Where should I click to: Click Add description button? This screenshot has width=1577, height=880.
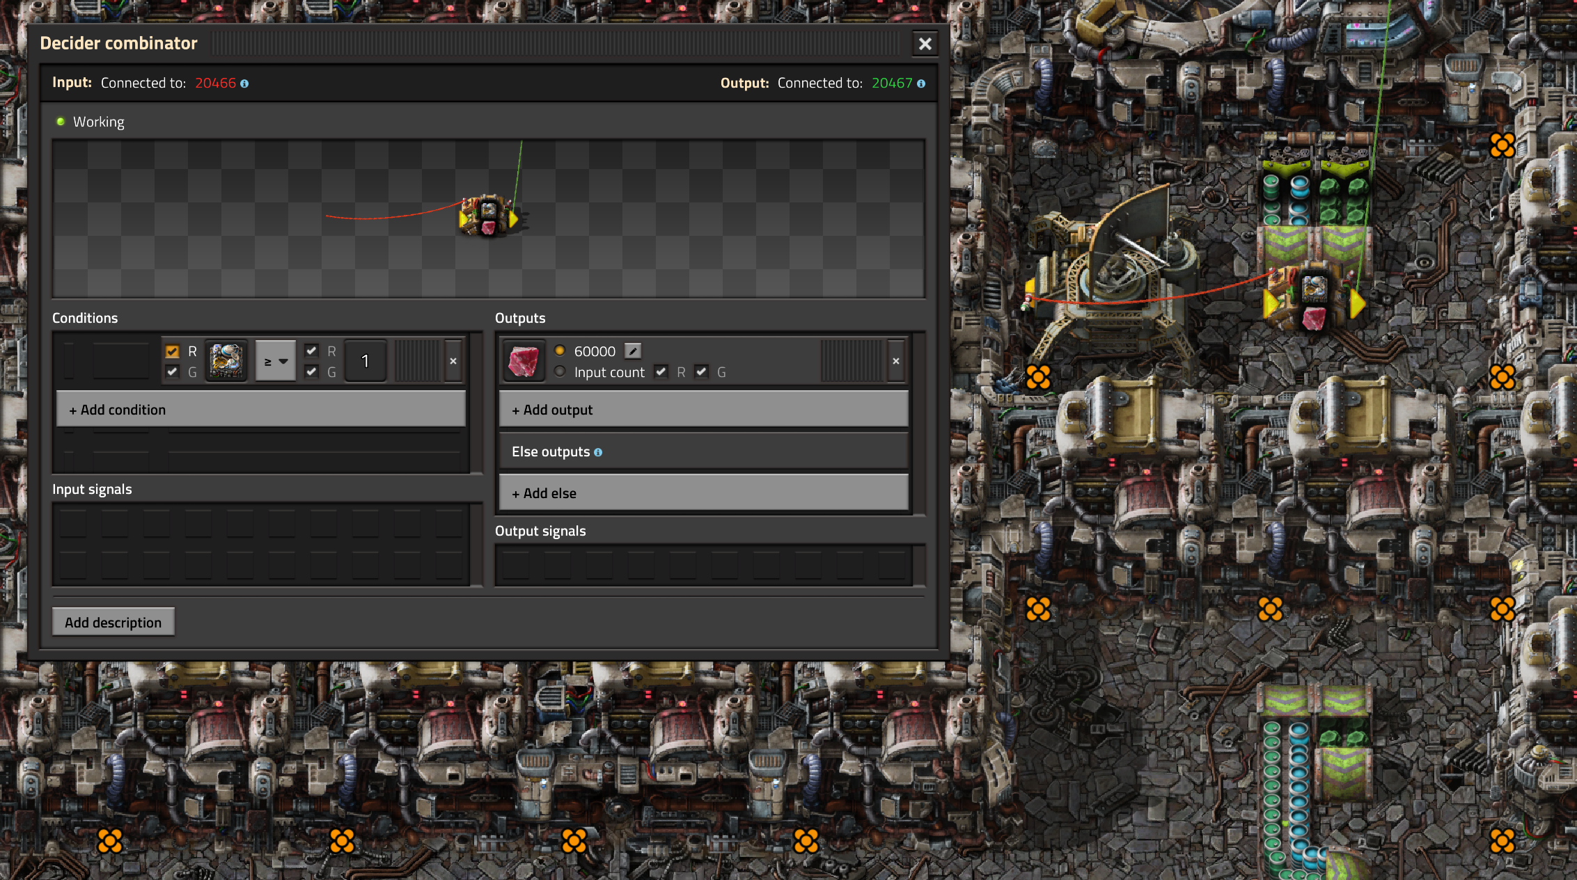(113, 622)
